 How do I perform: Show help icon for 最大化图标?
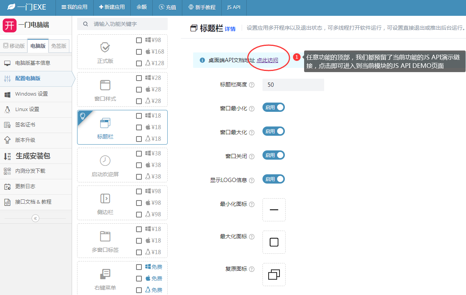click(252, 237)
